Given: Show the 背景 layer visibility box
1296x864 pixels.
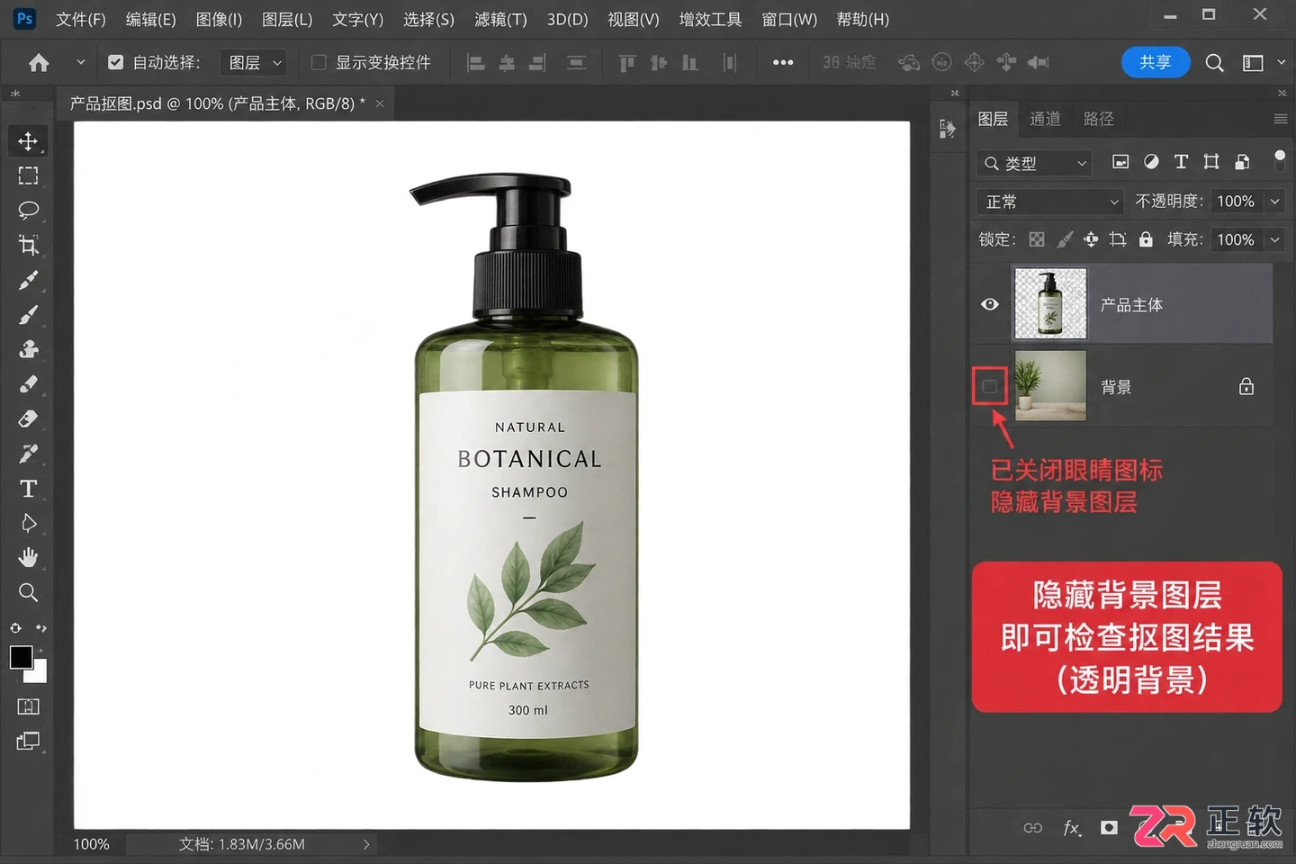Looking at the screenshot, I should pyautogui.click(x=989, y=387).
